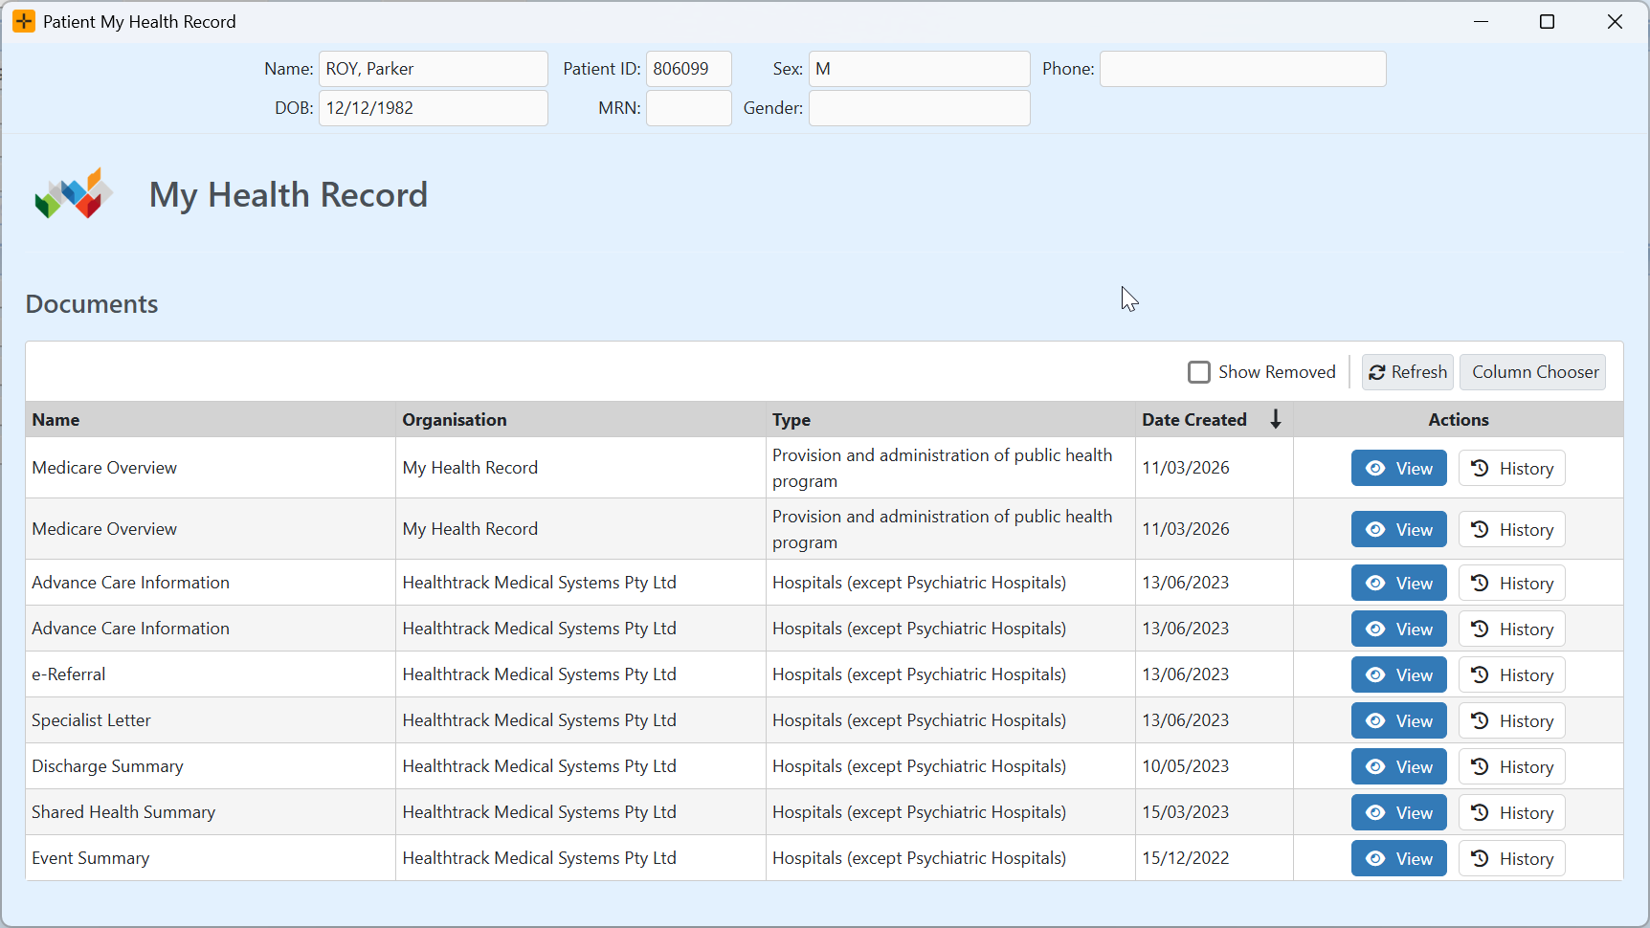This screenshot has height=928, width=1650.
Task: Click the Type cell in the Discharge Summary row
Action: coord(950,766)
